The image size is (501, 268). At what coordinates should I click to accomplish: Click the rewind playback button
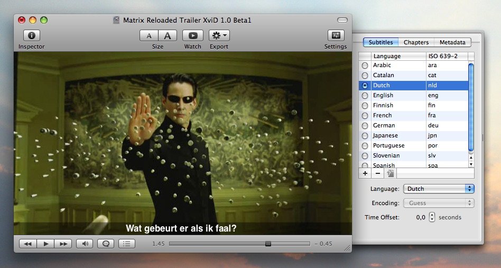tap(28, 244)
